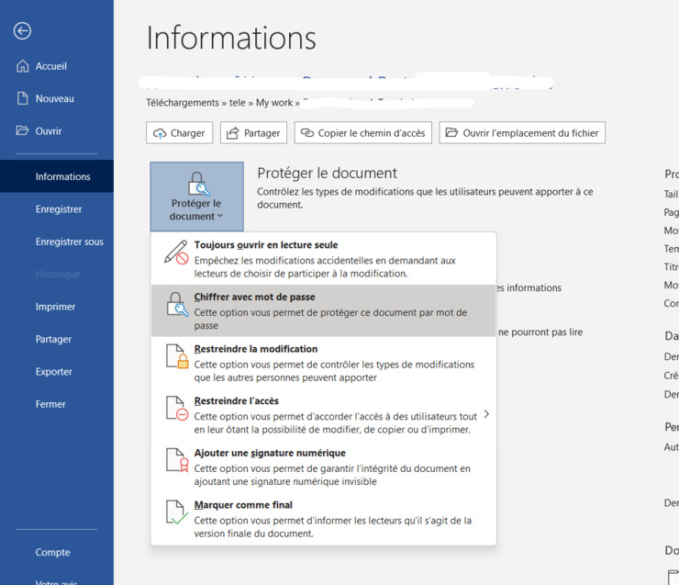Click the cloud upload icon on Charger
The width and height of the screenshot is (679, 585).
[x=160, y=133]
